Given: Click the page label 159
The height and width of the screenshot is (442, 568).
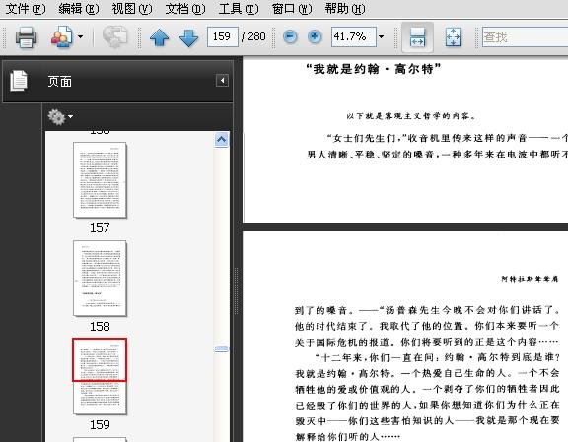Looking at the screenshot, I should 100,425.
